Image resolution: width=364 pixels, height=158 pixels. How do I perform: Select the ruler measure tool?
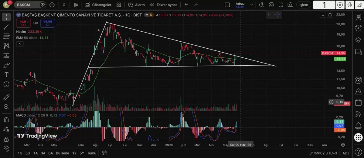[x=6, y=97]
